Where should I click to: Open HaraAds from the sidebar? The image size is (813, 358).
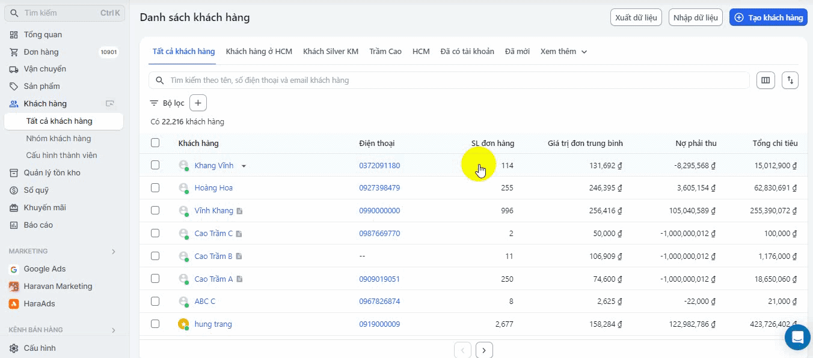click(x=39, y=304)
